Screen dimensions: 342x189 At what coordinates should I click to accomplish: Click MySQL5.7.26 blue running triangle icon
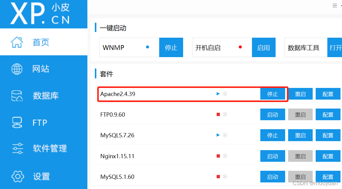coord(218,135)
